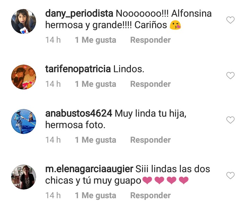
Task: See who liked anabustos4624's comment
Action: (95, 140)
